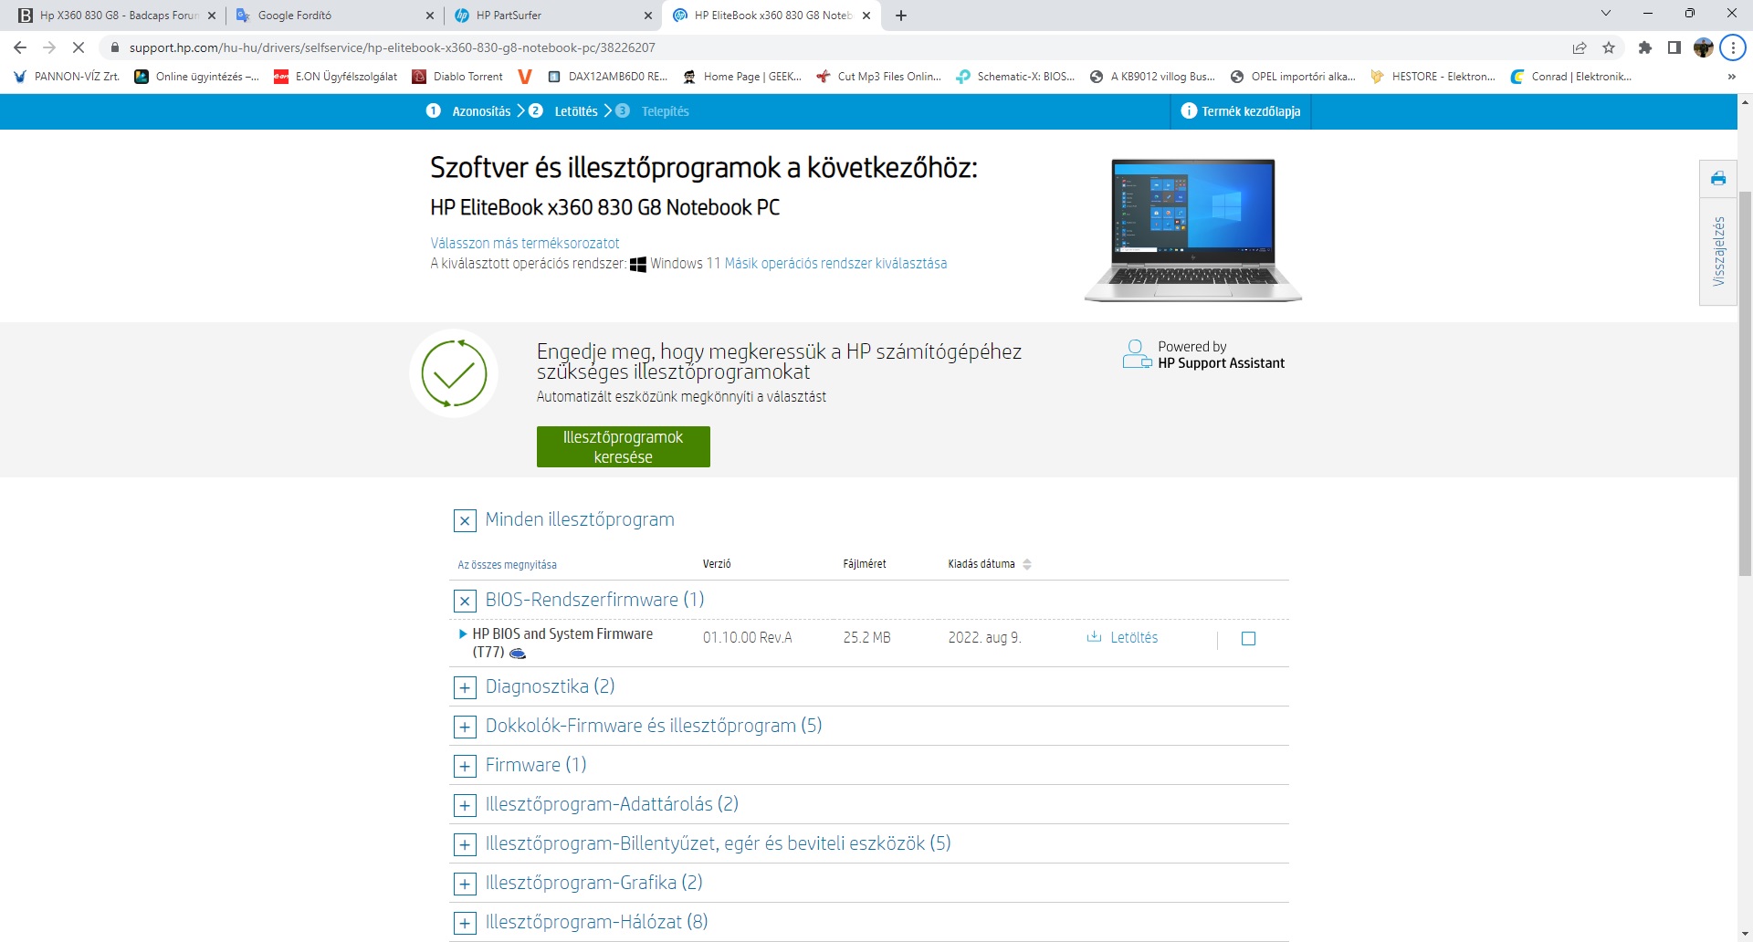
Task: Click Válasszon más terméksorozatot link
Action: point(525,244)
